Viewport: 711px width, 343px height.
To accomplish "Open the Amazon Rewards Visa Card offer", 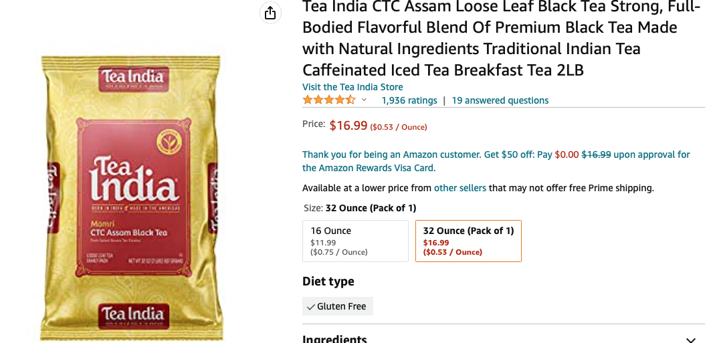I will coord(368,168).
